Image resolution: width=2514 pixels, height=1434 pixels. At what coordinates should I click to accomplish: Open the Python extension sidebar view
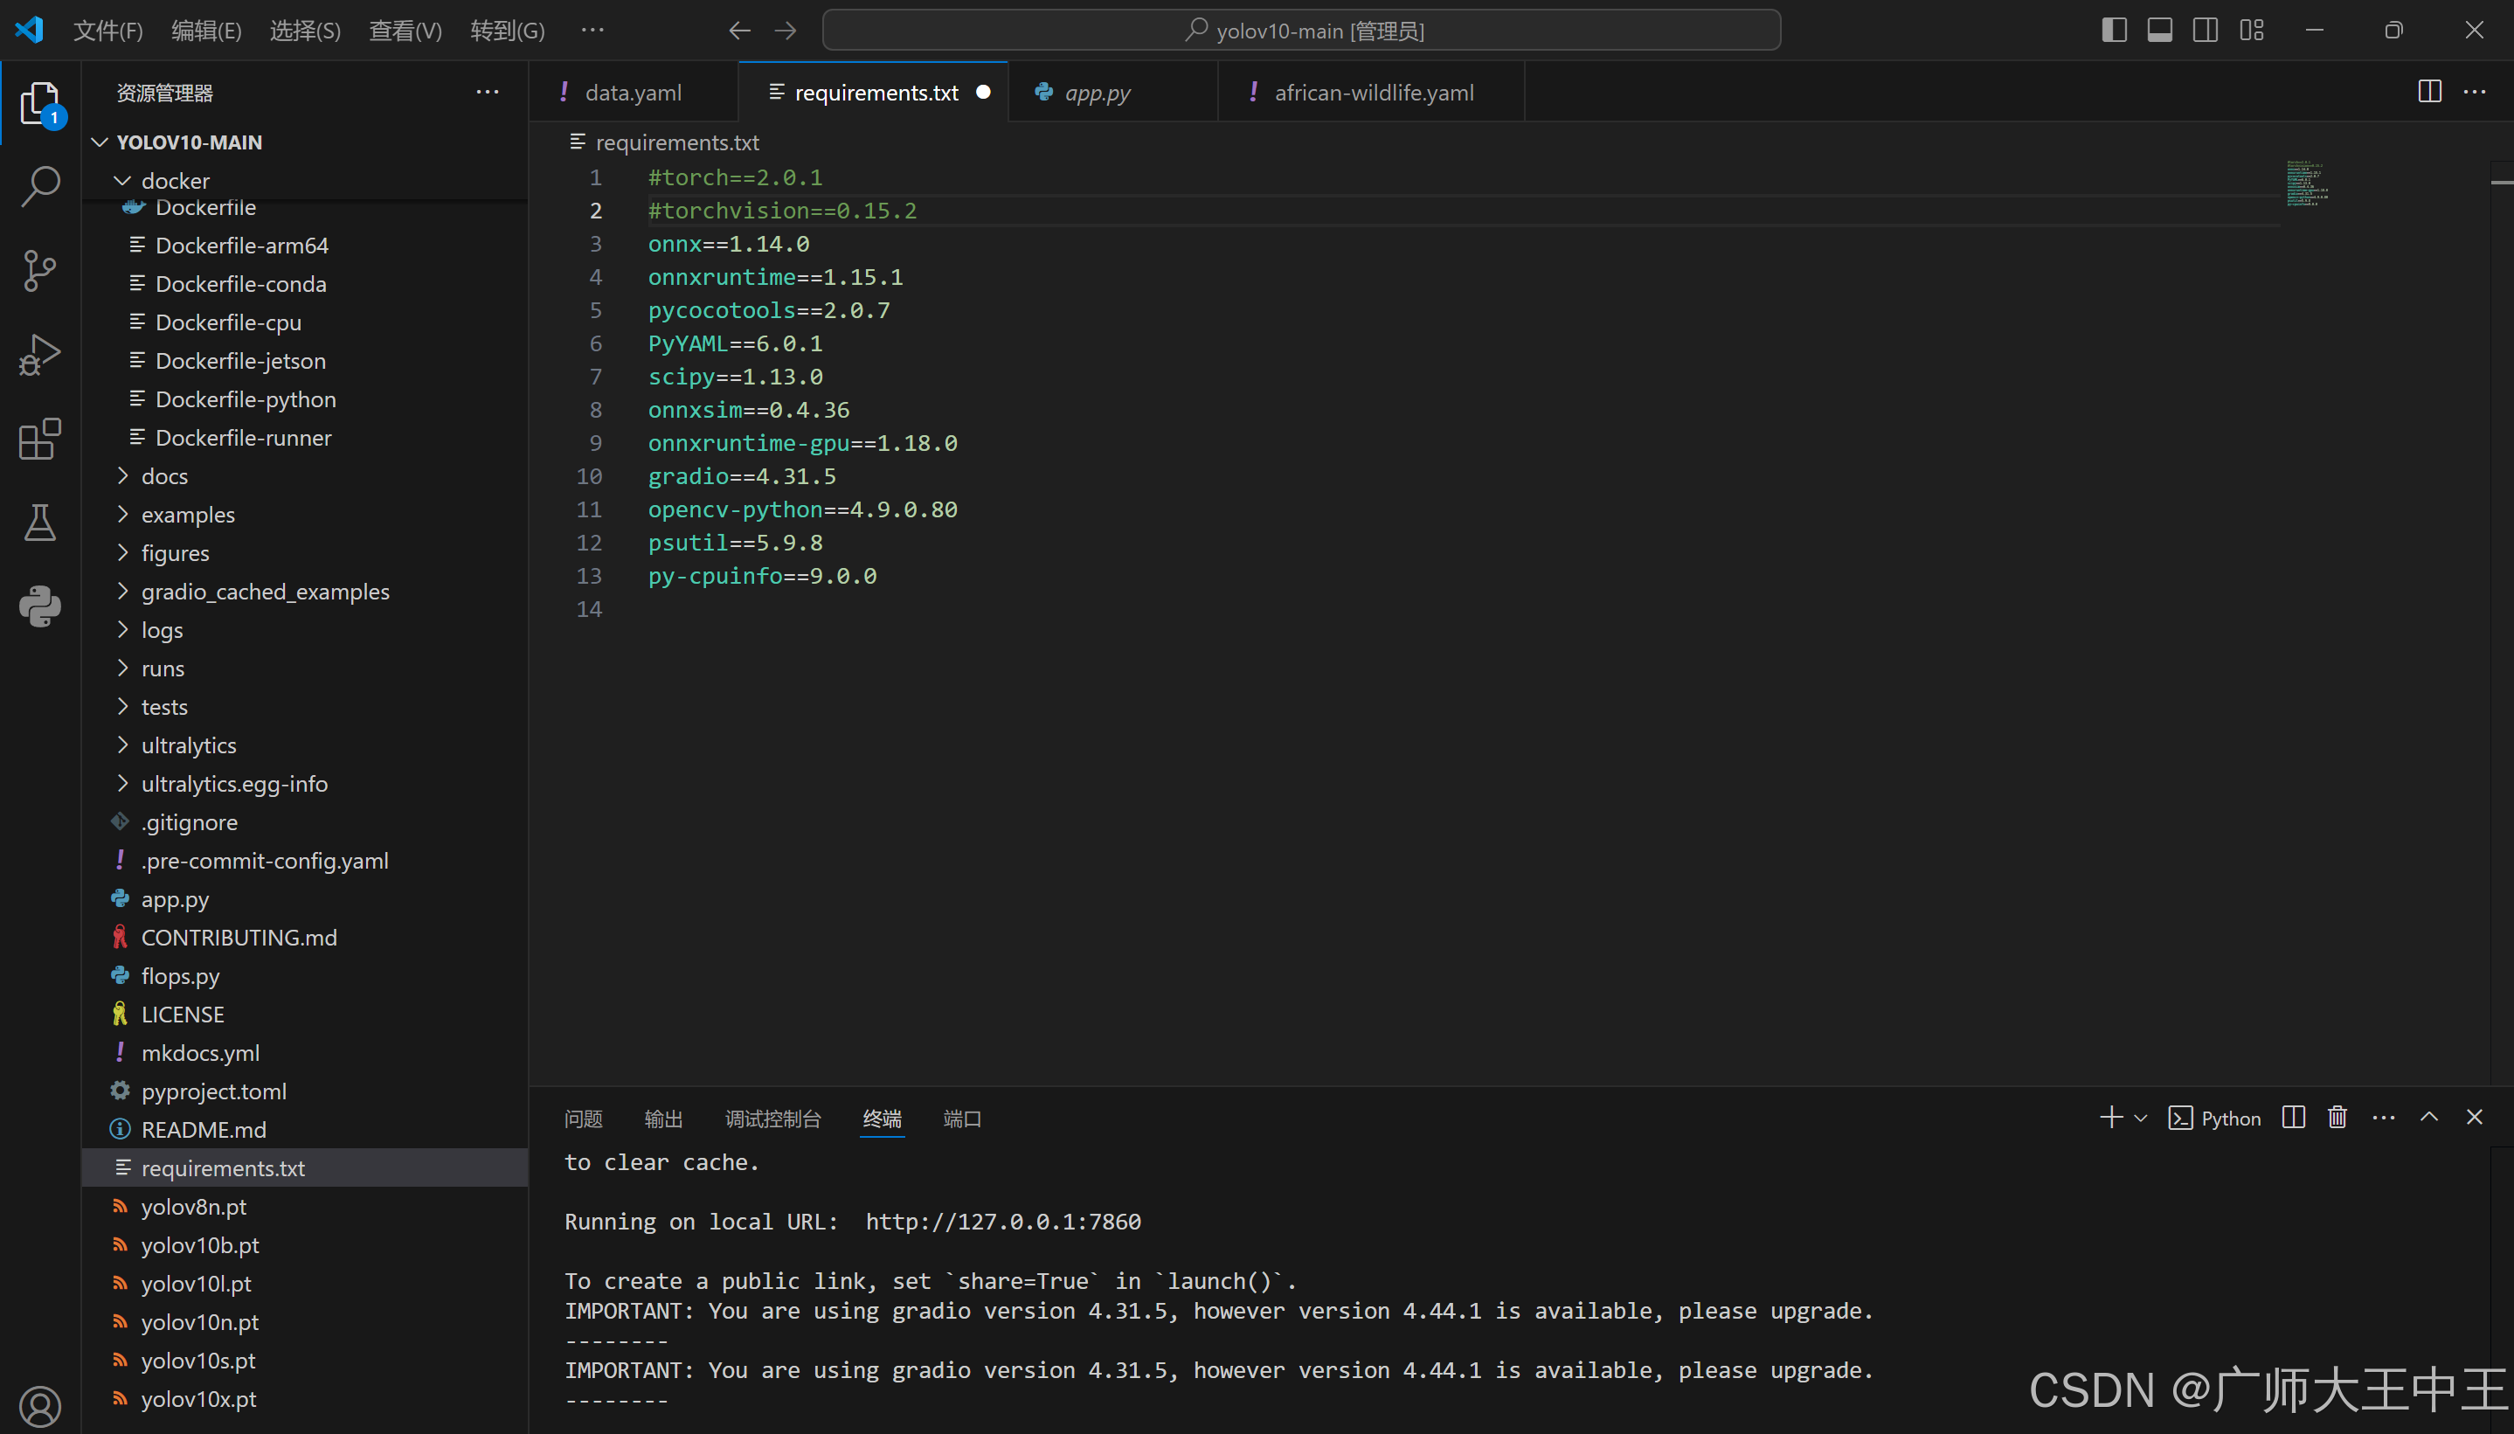tap(40, 606)
